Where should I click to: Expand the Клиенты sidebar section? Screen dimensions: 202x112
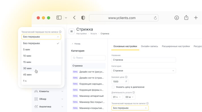click(49, 91)
